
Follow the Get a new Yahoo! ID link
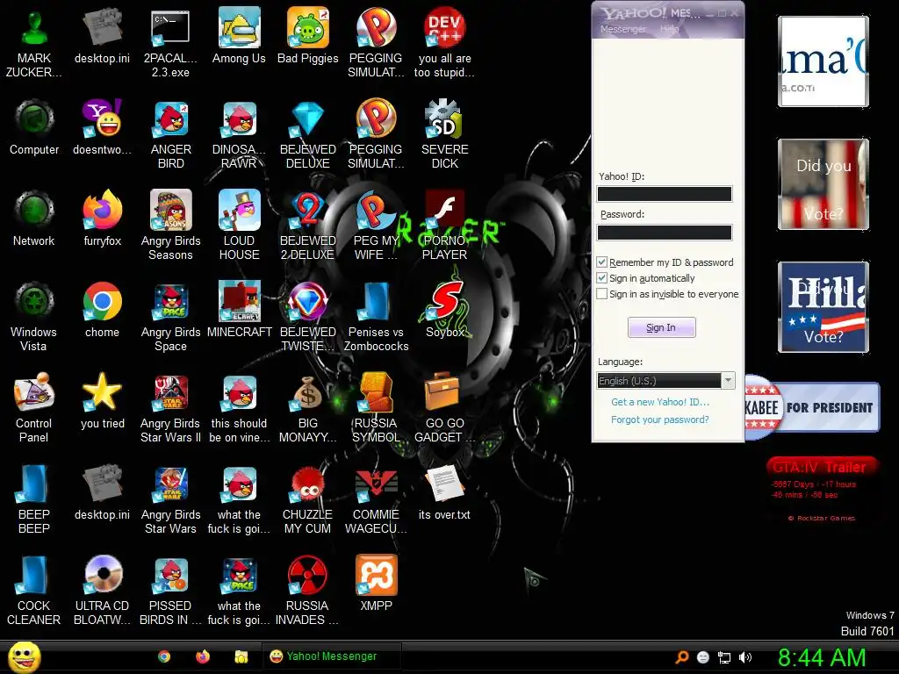point(660,402)
